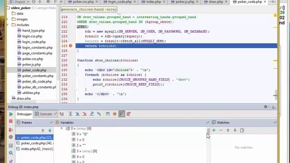Screen dimensions: 290x163
Task: Switch to index.php editor tab
Action: click(x=154, y=2)
